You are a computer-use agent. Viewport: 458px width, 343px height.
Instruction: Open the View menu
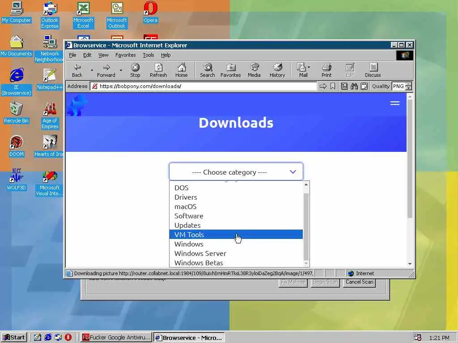coord(103,55)
